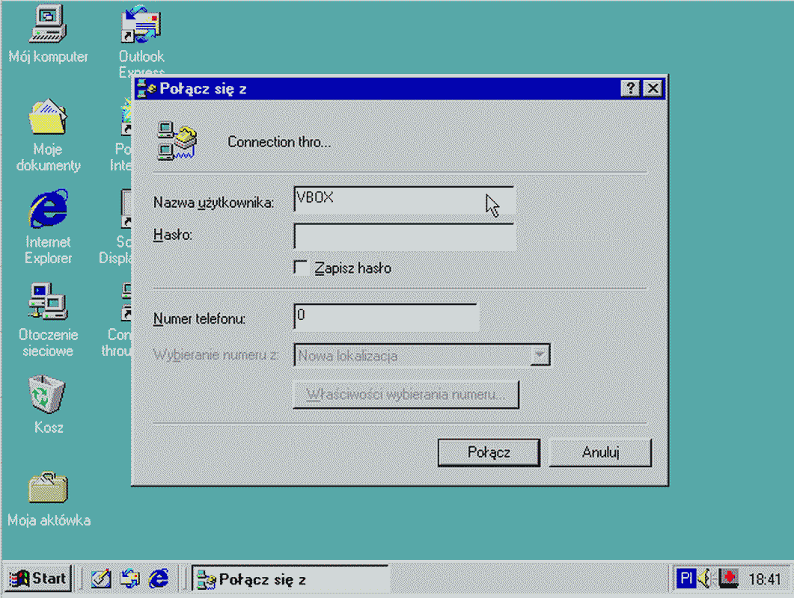
Task: Click the Numer telefonu label
Action: point(199,318)
